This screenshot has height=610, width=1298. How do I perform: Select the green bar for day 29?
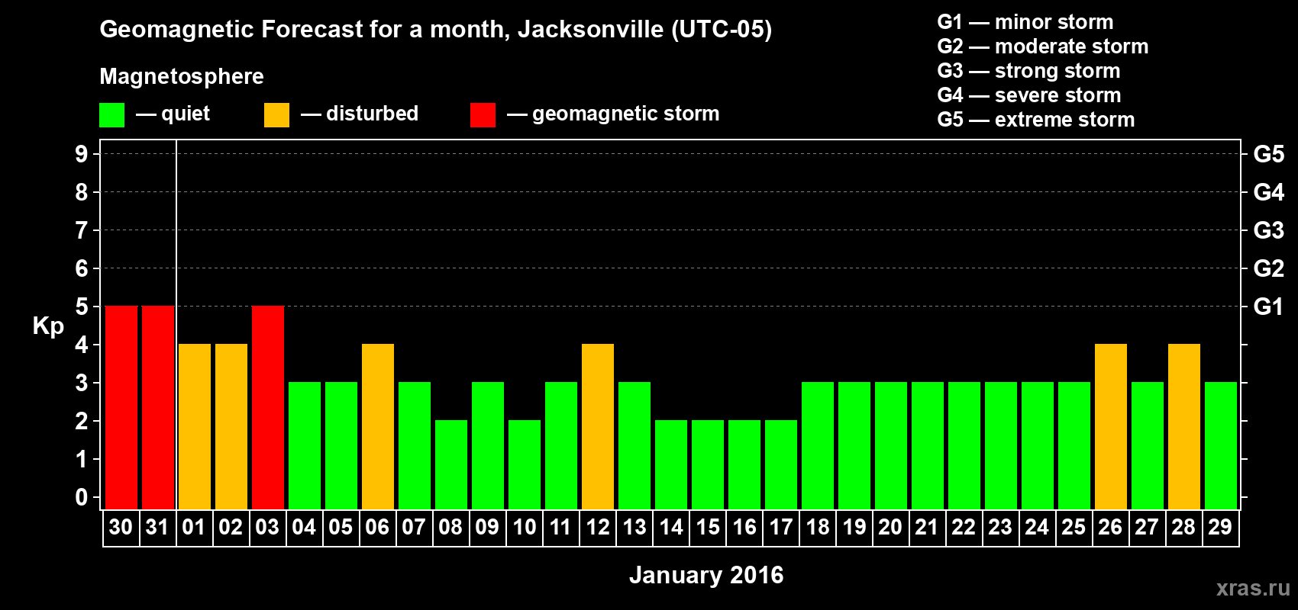pos(1221,446)
